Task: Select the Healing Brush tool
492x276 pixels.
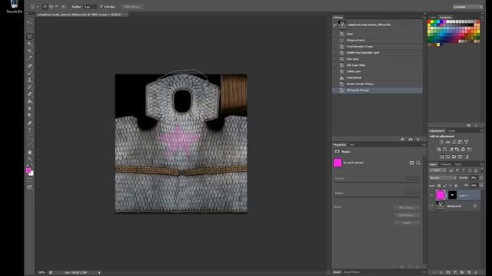Action: 29,66
